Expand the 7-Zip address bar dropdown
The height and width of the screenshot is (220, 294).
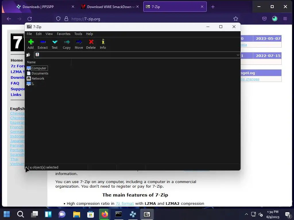238,55
